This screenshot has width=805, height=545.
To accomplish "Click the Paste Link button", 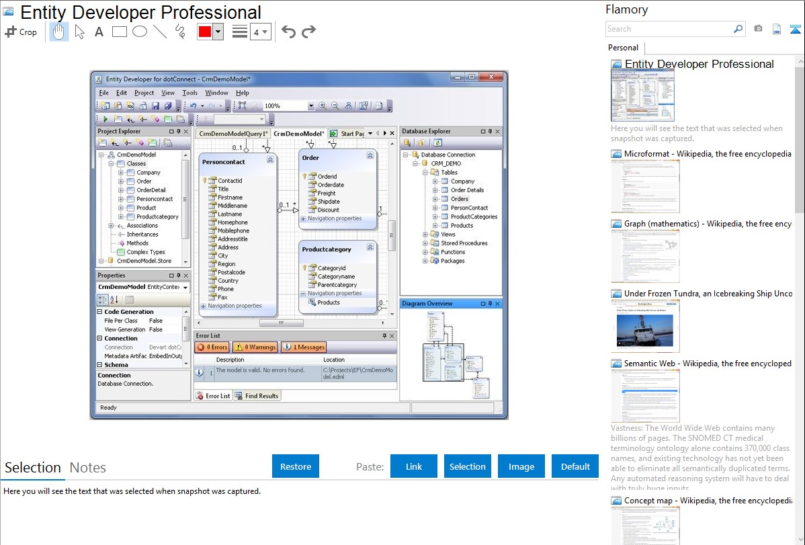I will 414,466.
